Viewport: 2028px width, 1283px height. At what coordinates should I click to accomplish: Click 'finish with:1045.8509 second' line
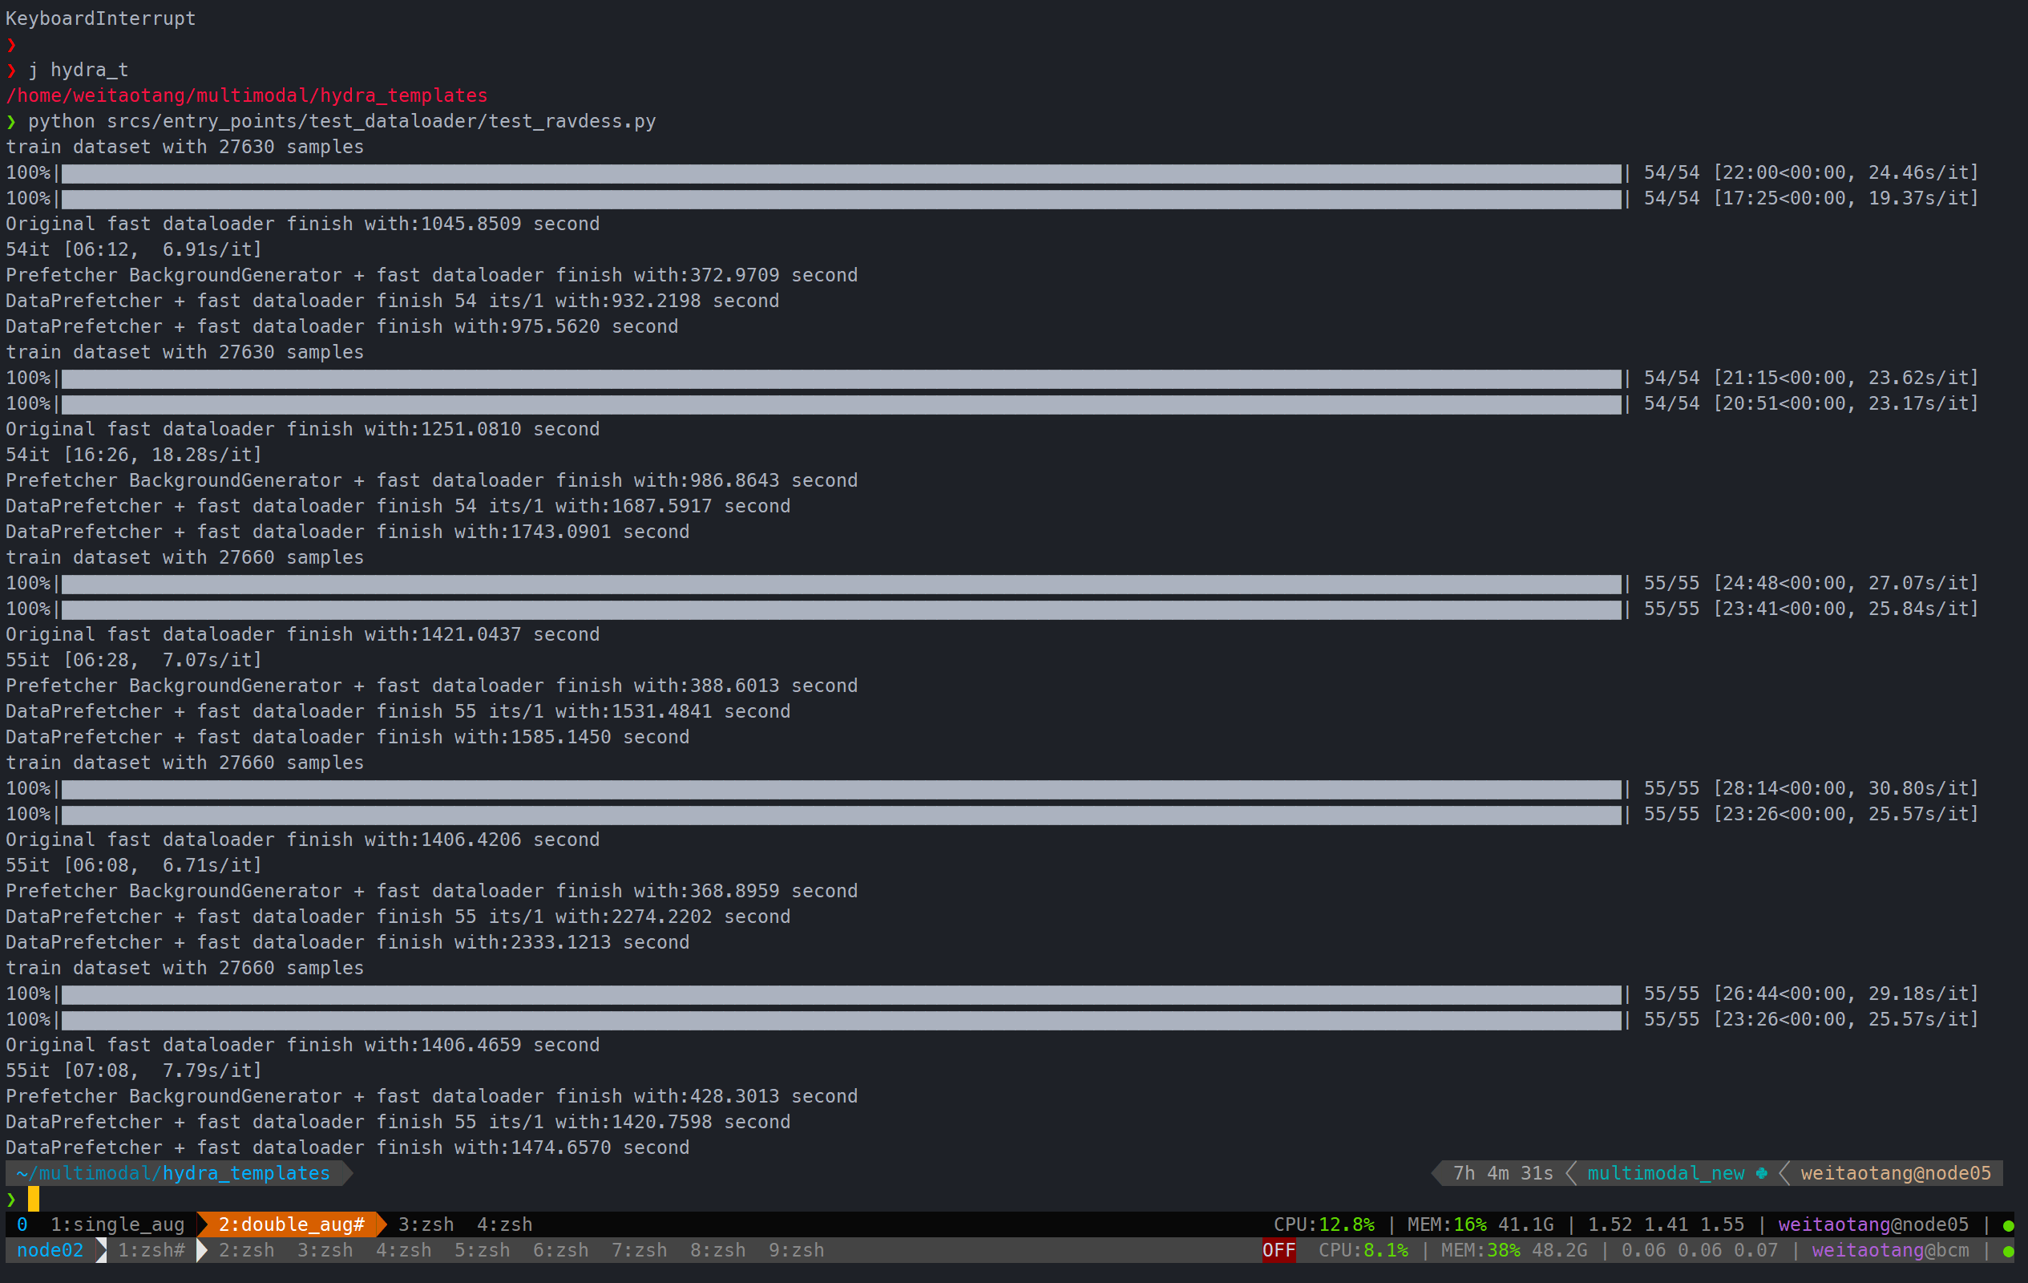click(x=302, y=223)
